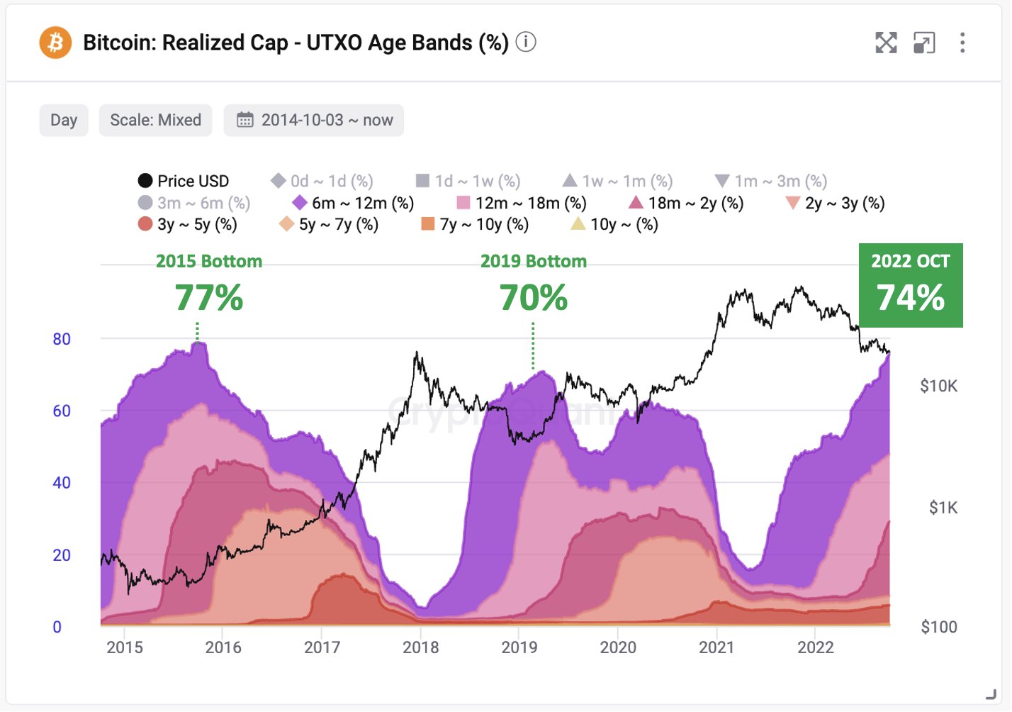Toggle the Price USD legend series
The width and height of the screenshot is (1012, 712).
(x=184, y=181)
